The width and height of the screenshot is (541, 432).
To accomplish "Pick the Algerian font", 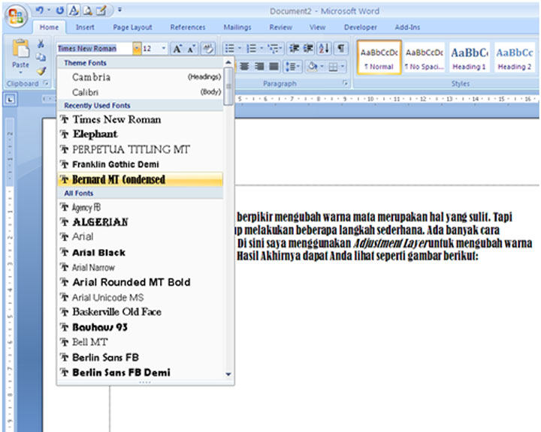I will coord(140,222).
